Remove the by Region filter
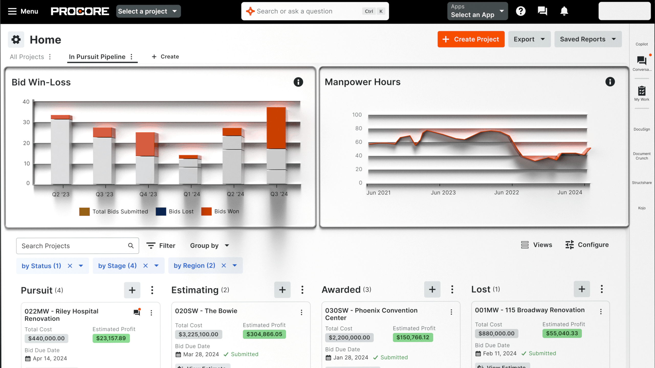This screenshot has height=368, width=655. coord(224,266)
